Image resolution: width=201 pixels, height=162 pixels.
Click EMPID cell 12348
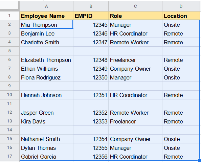91,60
